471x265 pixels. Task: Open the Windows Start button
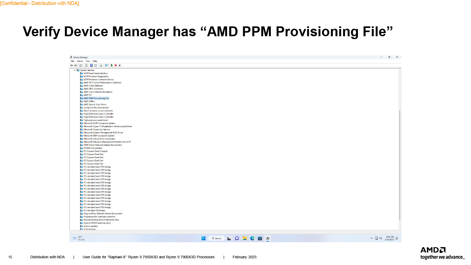tap(203, 238)
